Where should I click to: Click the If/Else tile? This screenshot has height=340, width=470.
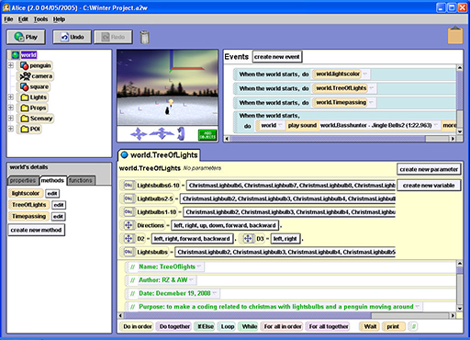206,326
